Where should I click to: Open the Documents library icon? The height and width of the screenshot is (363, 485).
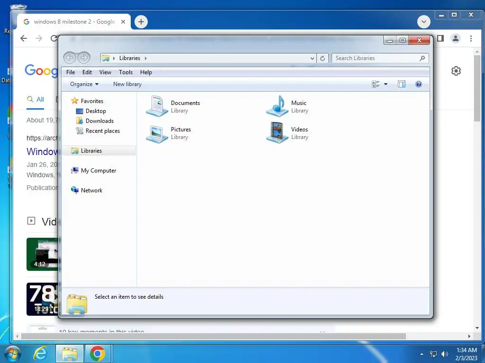157,106
